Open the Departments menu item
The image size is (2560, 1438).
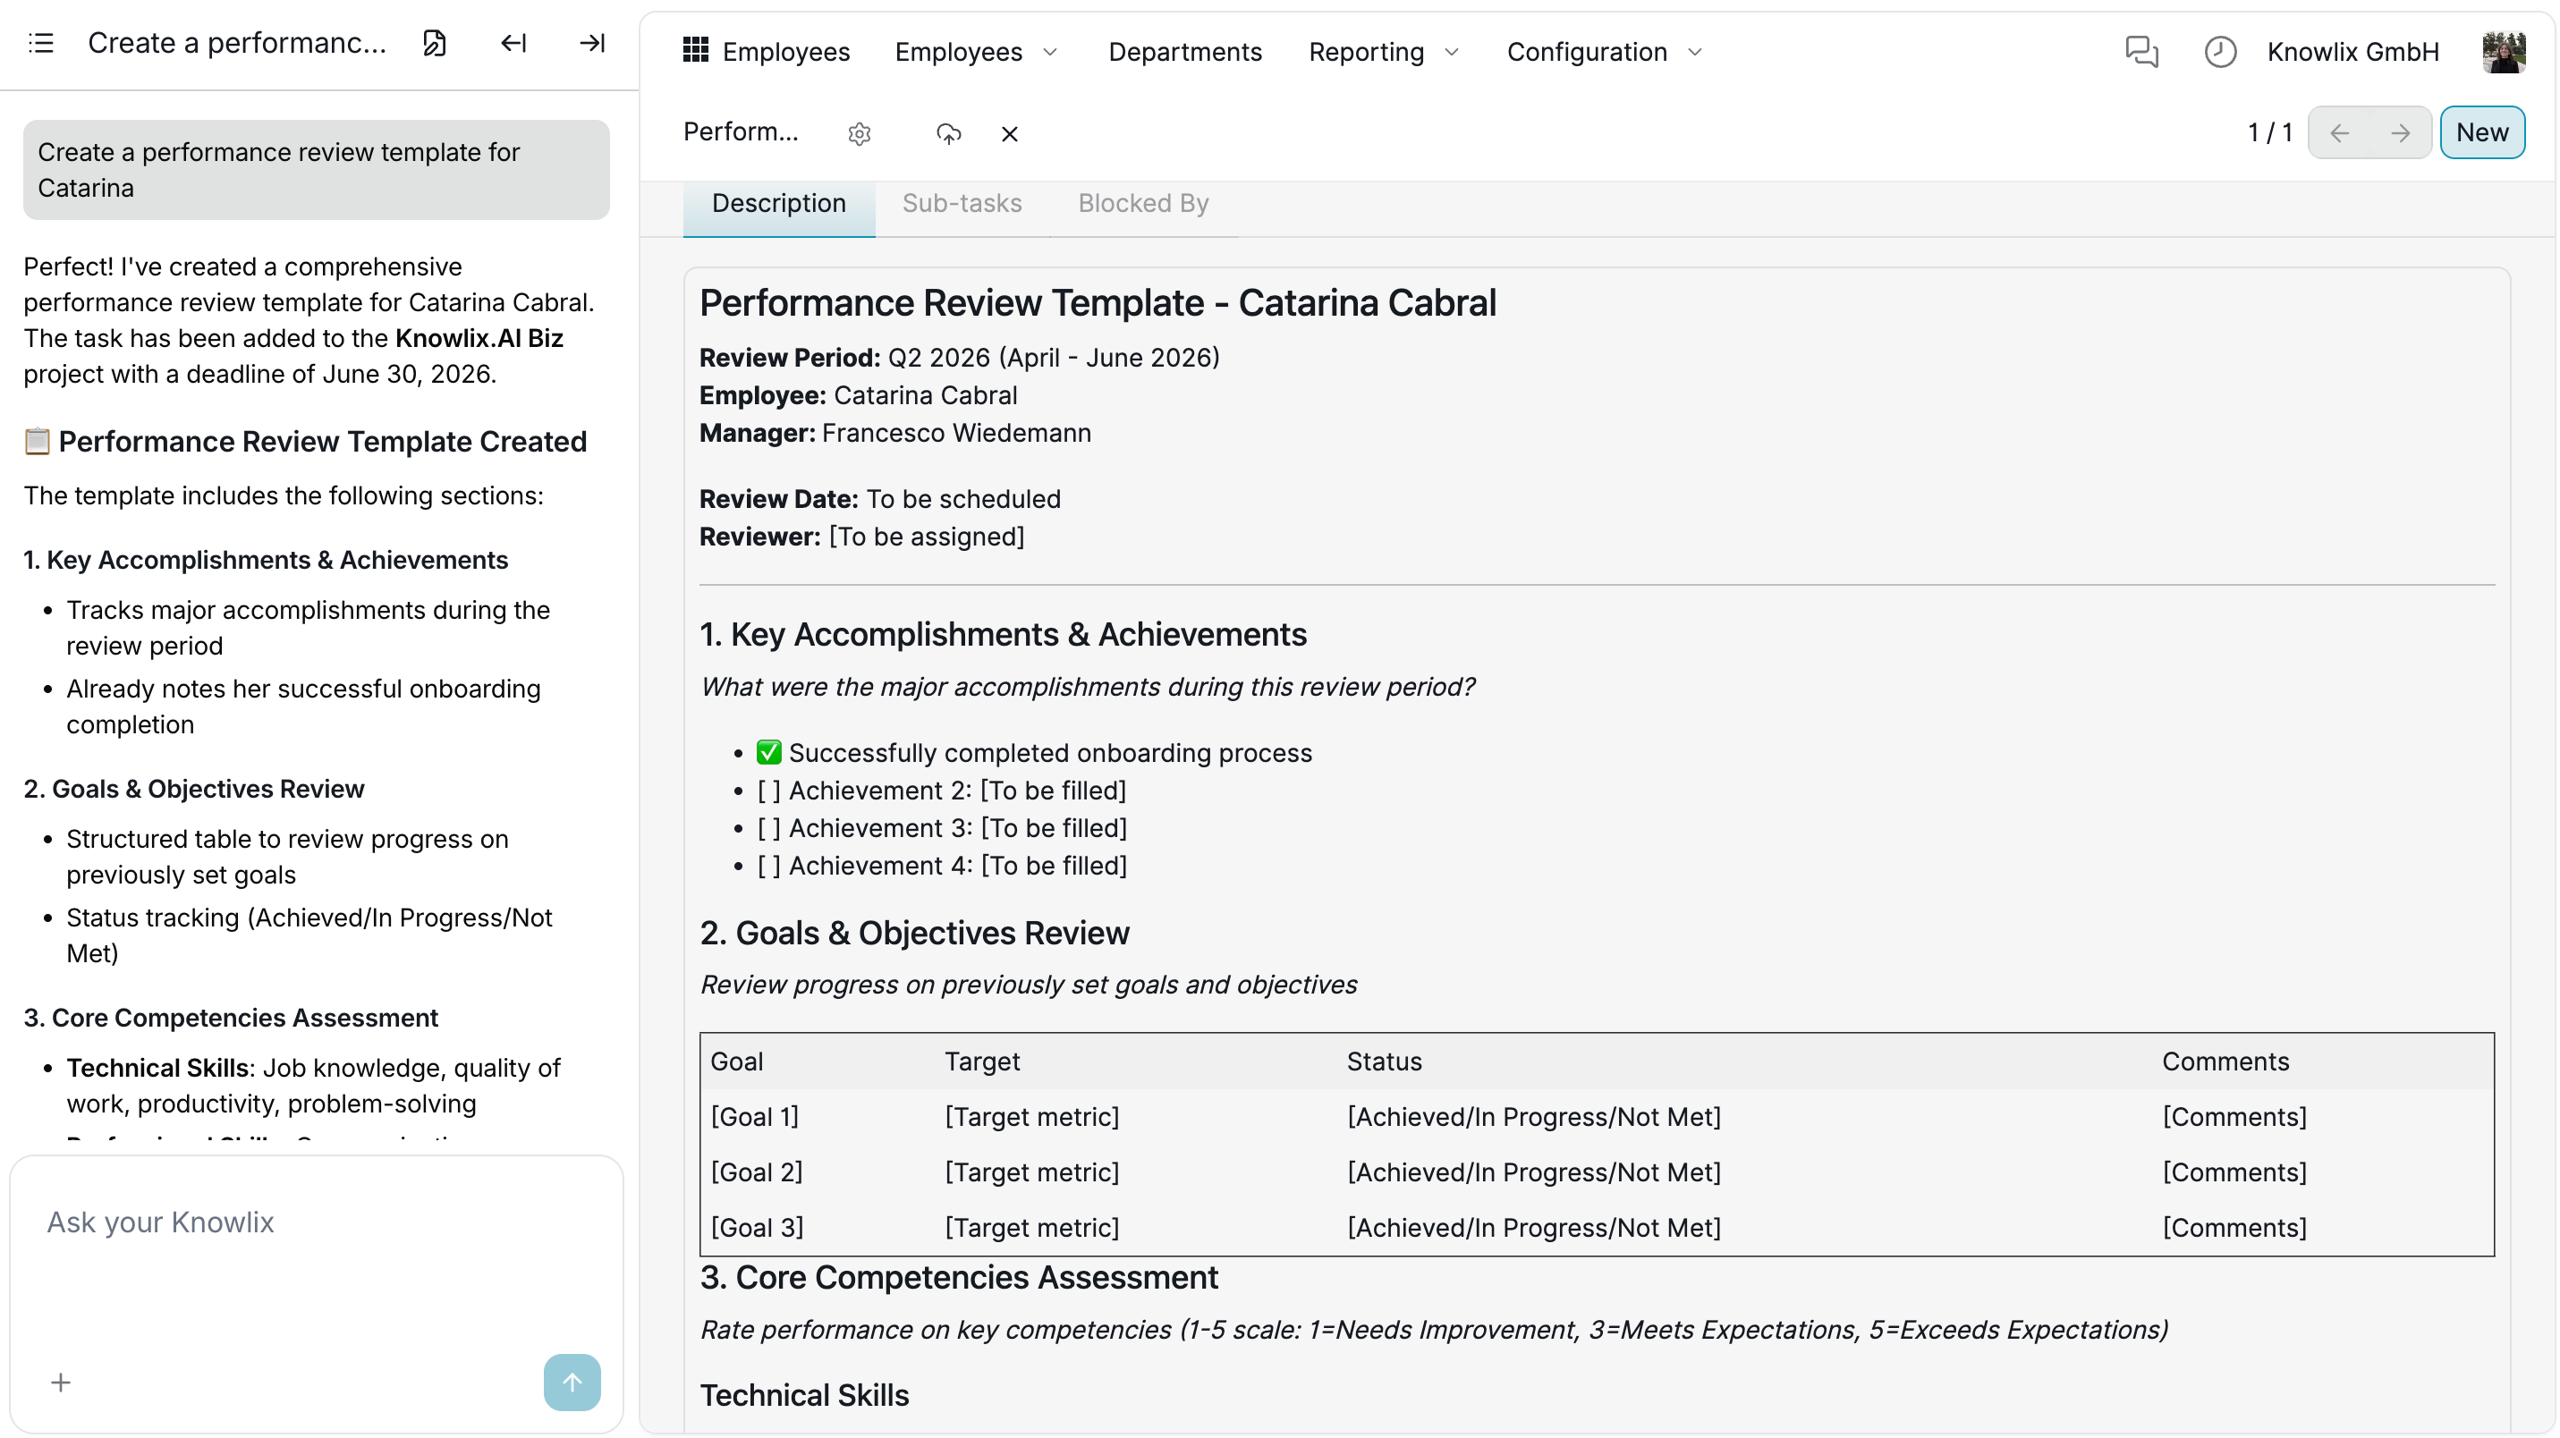[1184, 52]
